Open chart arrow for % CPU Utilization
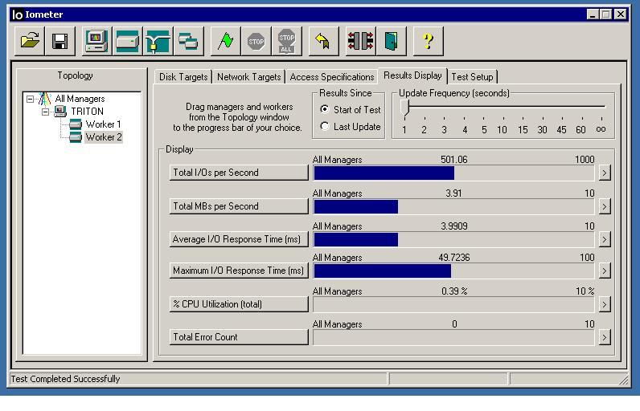640x411 pixels. 605,304
